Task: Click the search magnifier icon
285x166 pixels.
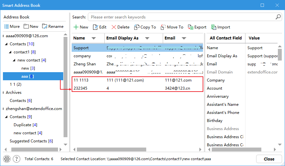Action: 278,17
